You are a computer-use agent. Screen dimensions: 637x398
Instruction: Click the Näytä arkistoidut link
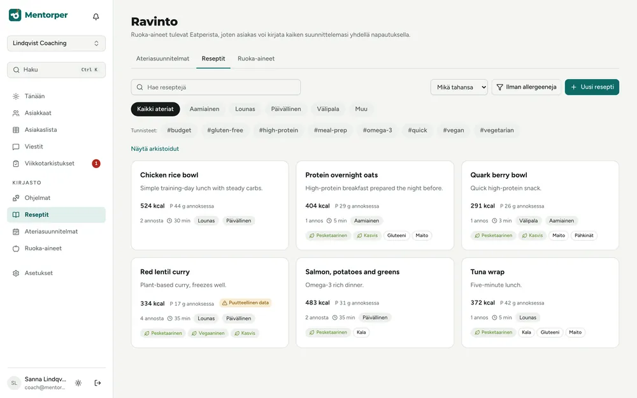click(x=155, y=148)
